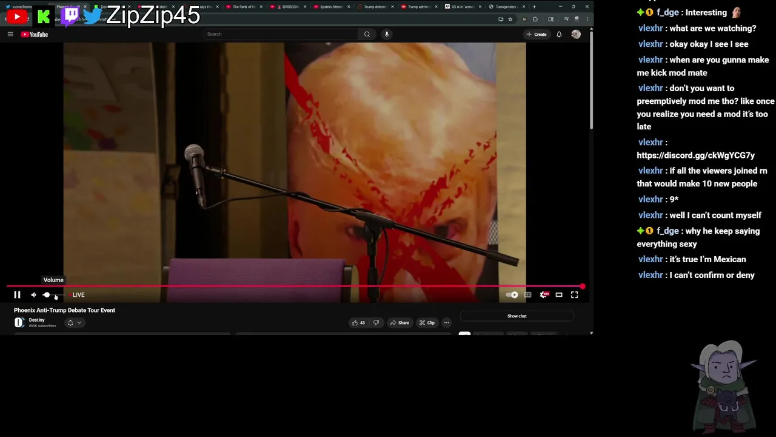This screenshot has height=437, width=776.
Task: Start voice search with microphone
Action: (x=386, y=34)
